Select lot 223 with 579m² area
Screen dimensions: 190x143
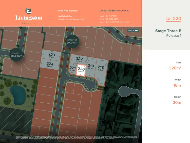click(x=51, y=55)
